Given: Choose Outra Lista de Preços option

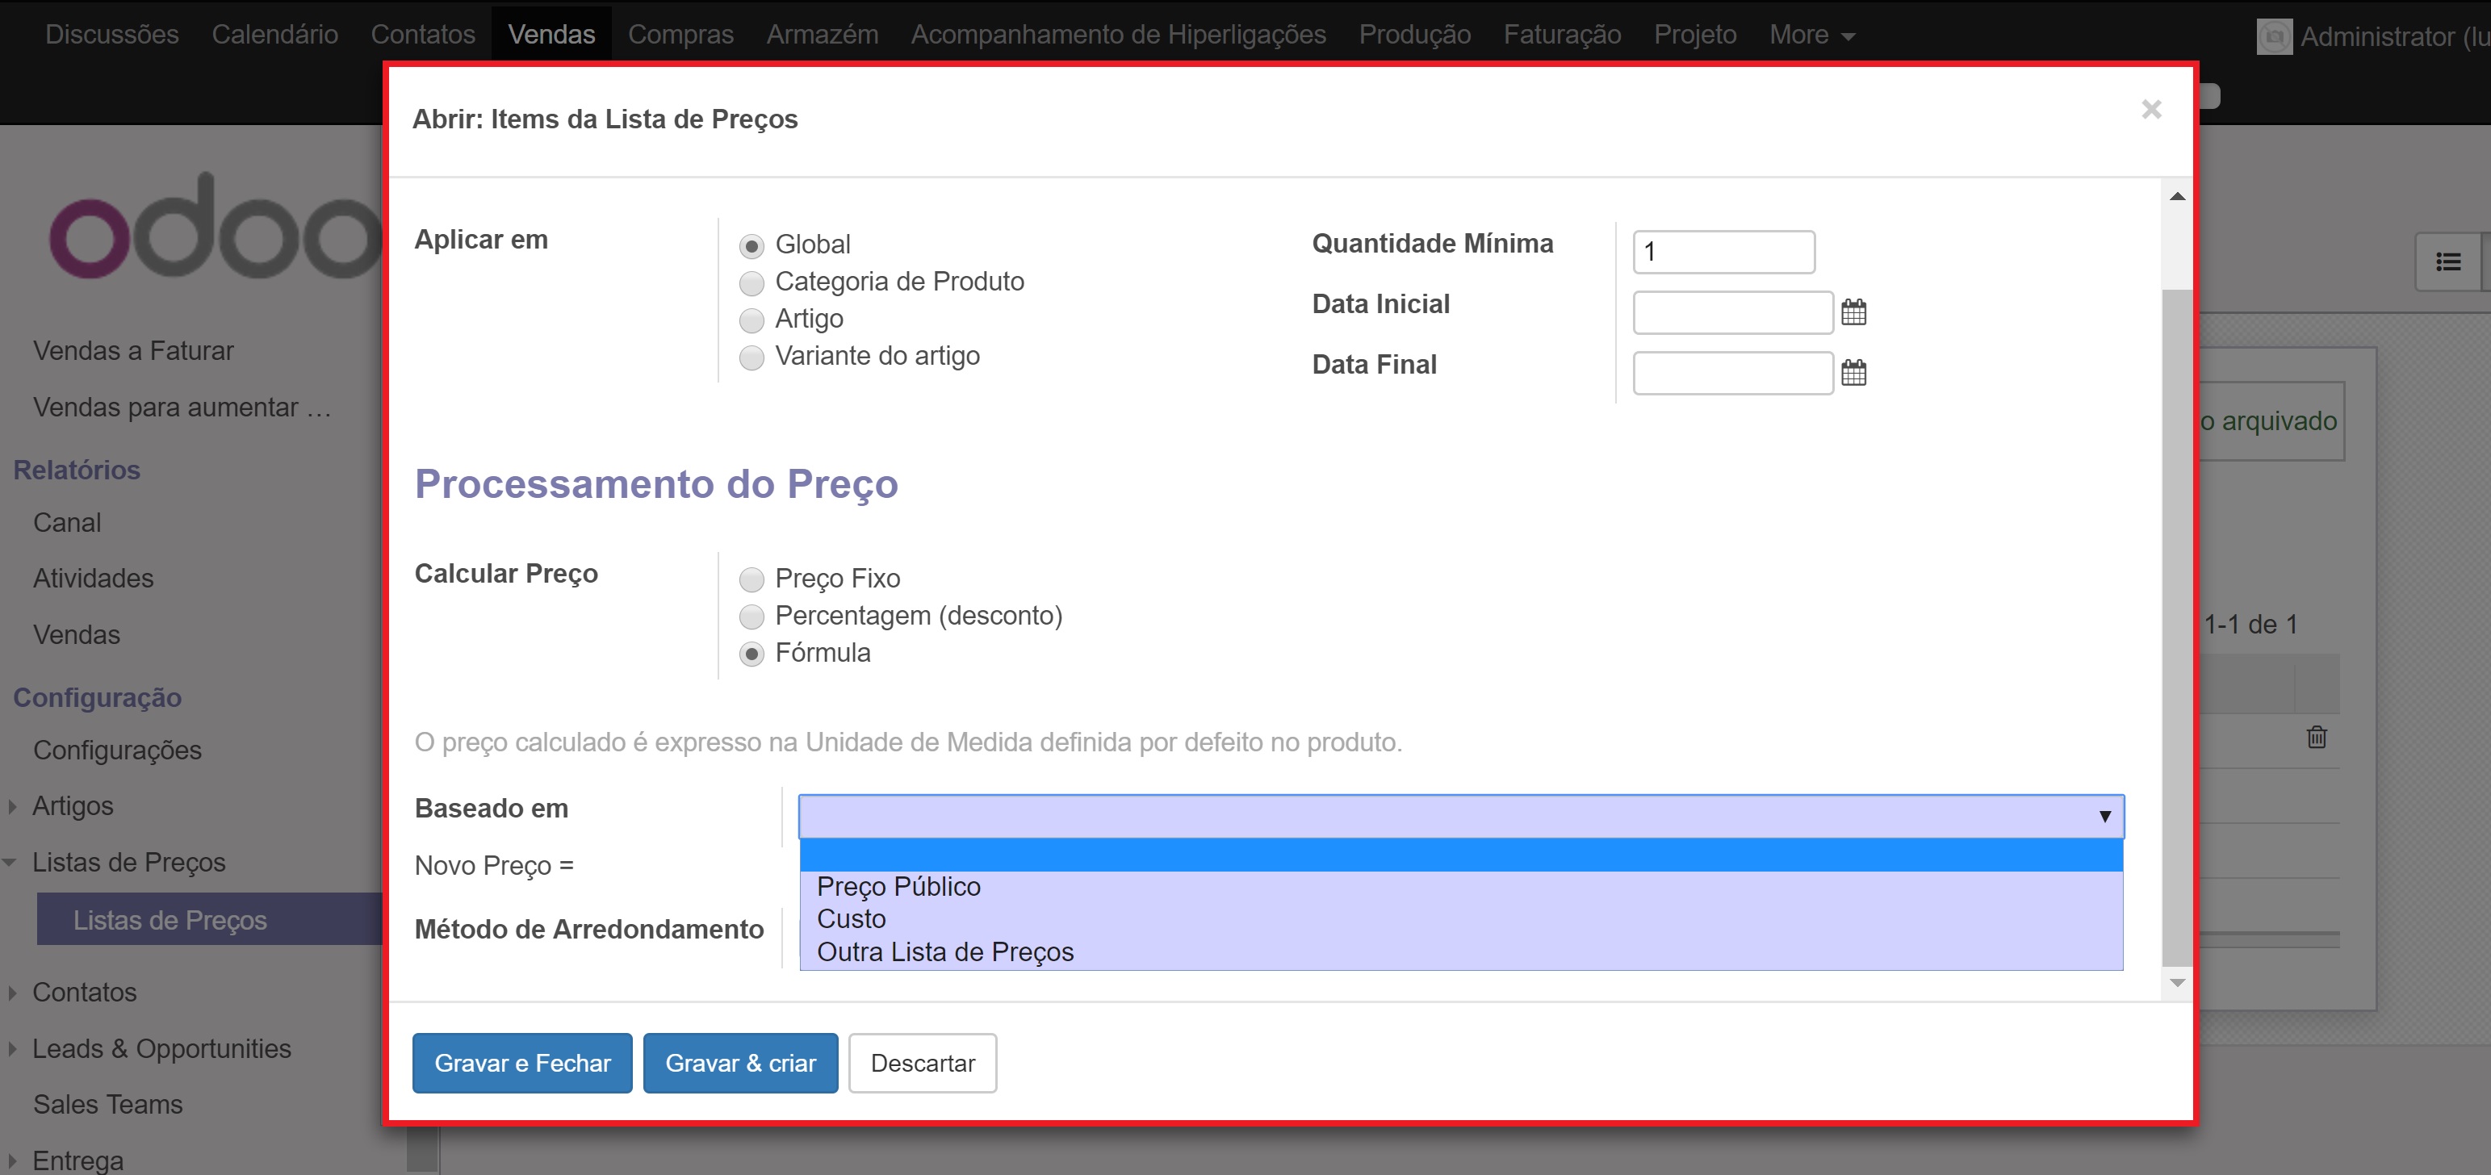Looking at the screenshot, I should coord(944,951).
